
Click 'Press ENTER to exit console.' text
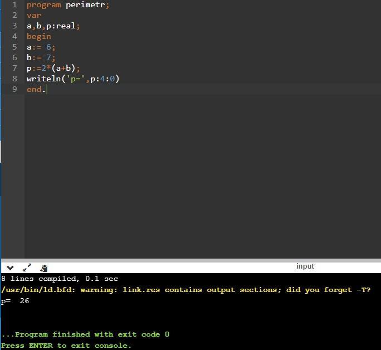tap(66, 346)
